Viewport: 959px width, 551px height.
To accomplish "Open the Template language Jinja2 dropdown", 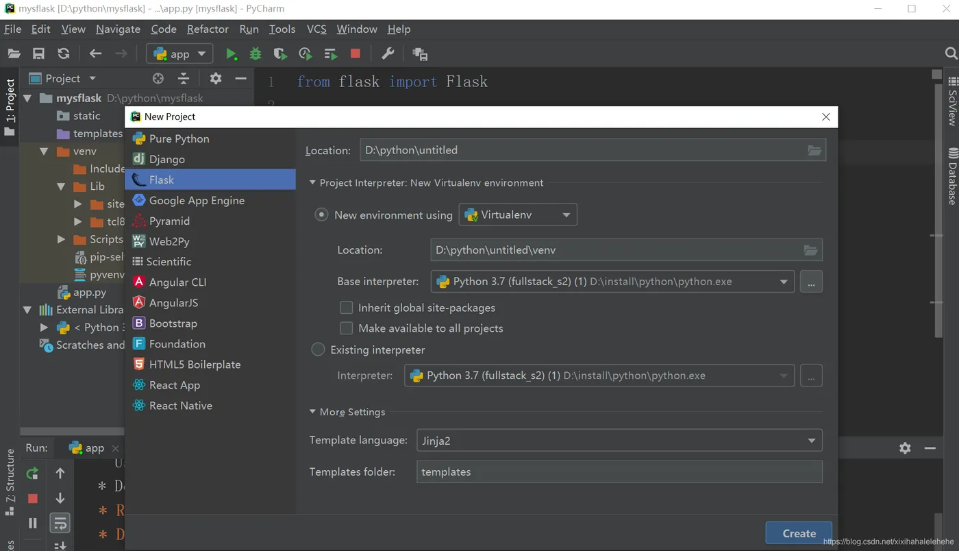I will pyautogui.click(x=619, y=441).
